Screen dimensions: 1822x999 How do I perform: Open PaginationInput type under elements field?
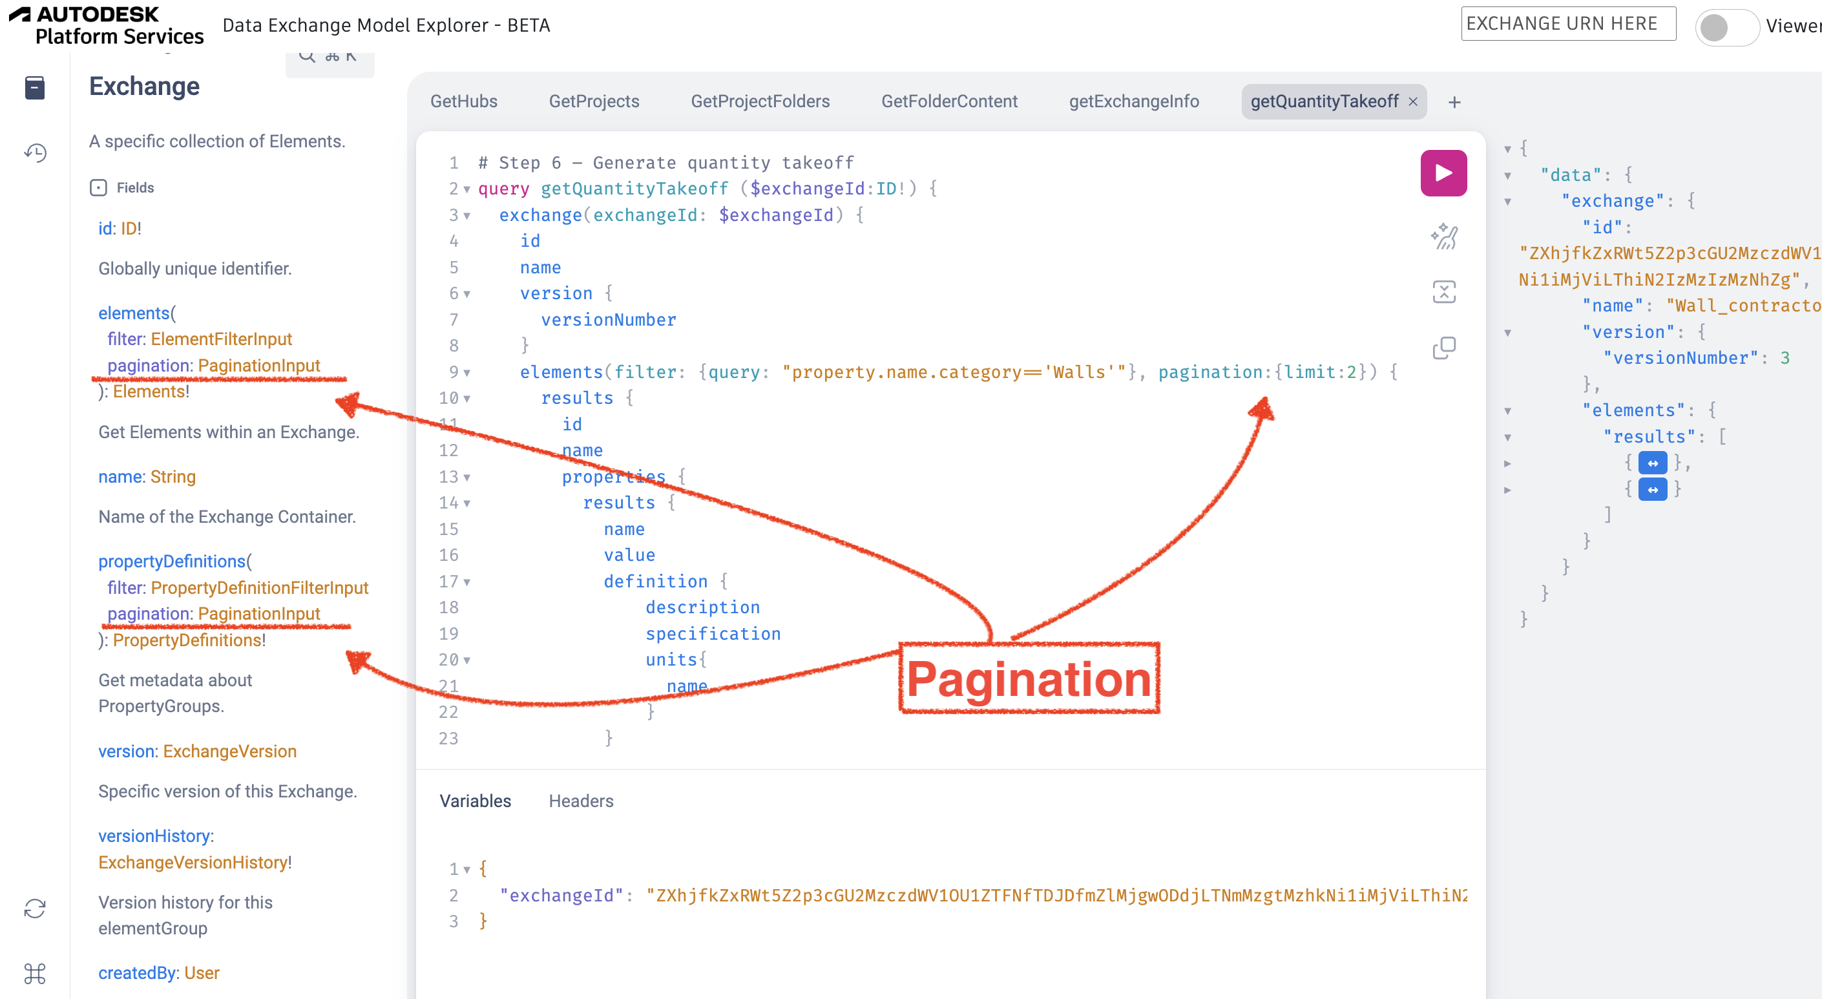tap(259, 365)
